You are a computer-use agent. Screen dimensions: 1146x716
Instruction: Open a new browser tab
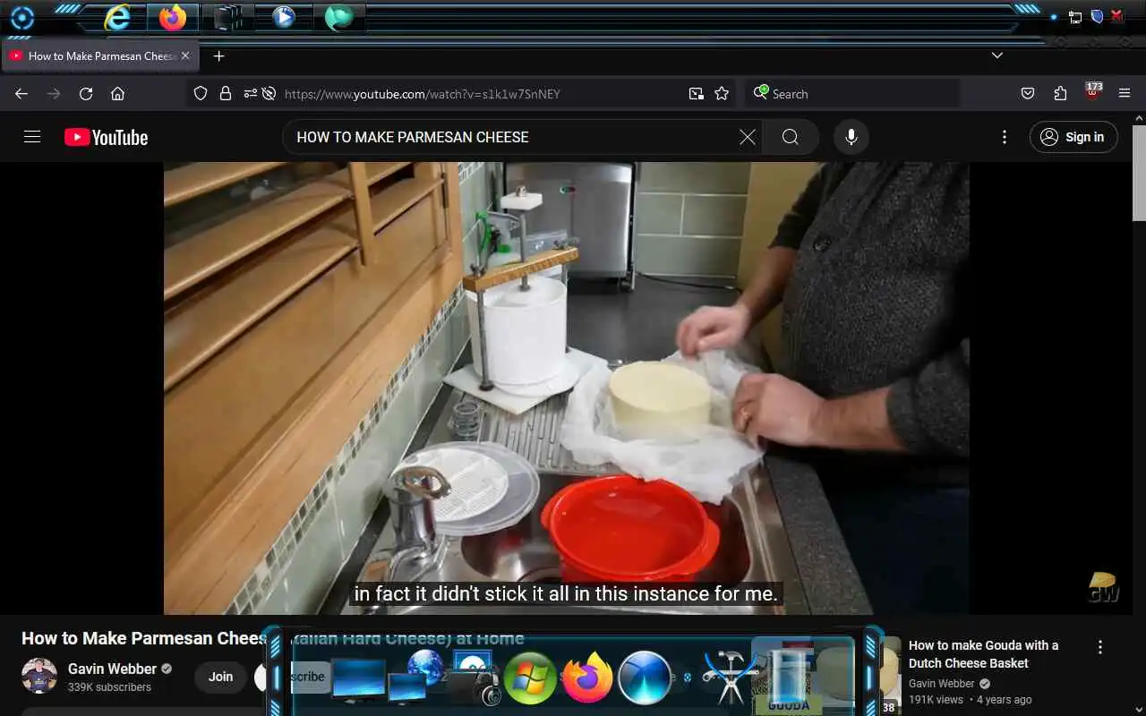coord(218,55)
